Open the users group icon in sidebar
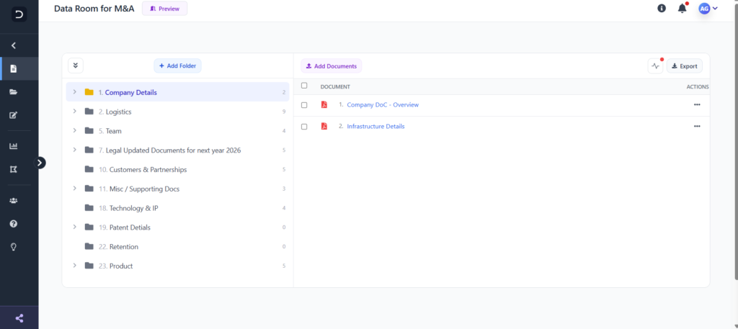Screen dimensions: 738x329 (14, 201)
